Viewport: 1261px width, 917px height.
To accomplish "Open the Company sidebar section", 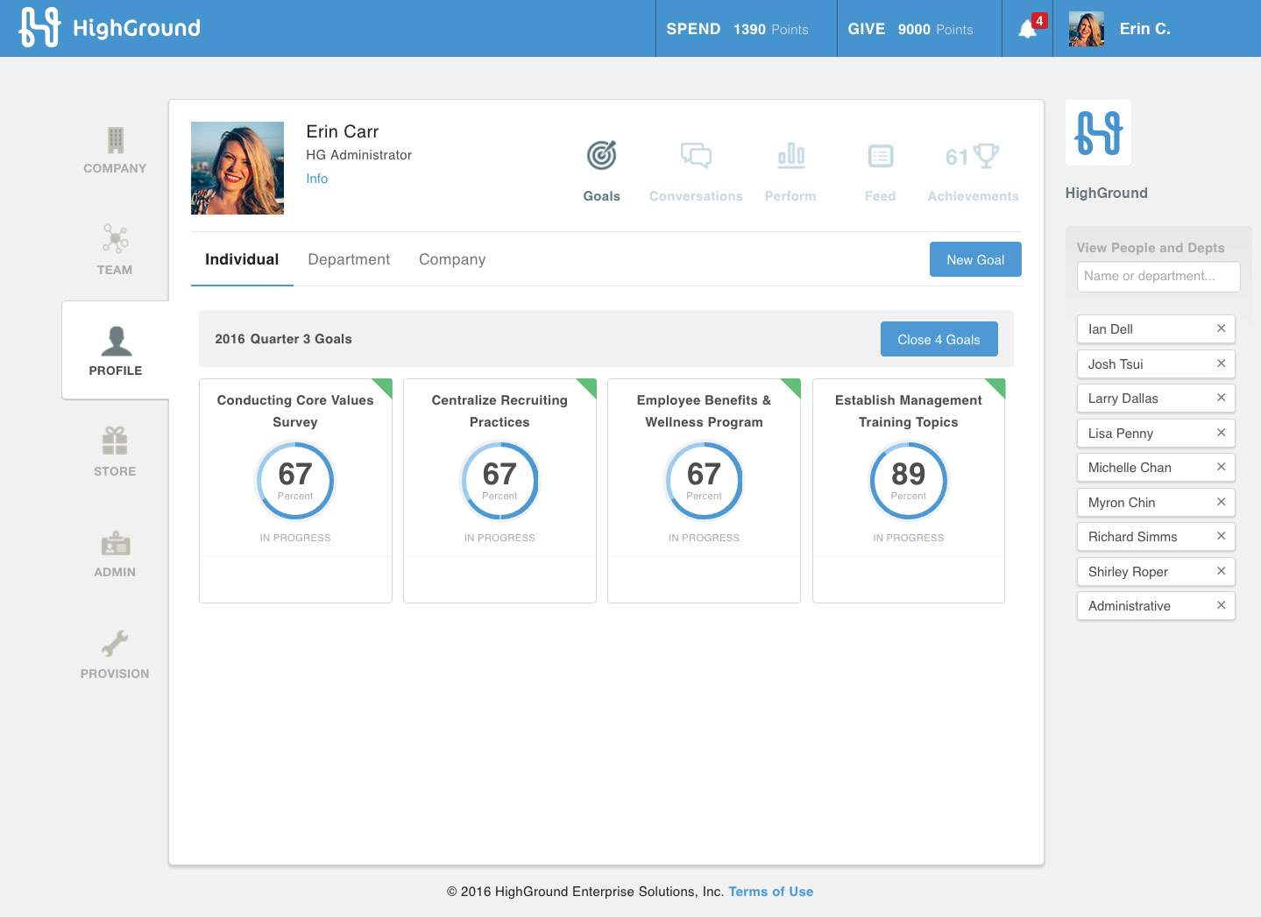I will point(115,151).
